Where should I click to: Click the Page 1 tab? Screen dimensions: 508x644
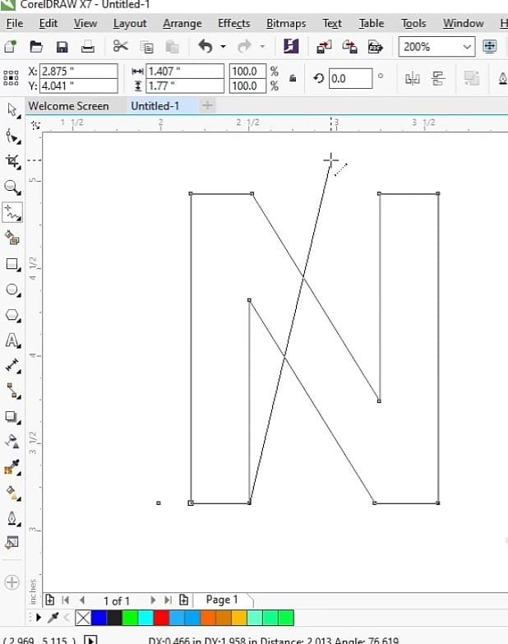[x=222, y=600]
